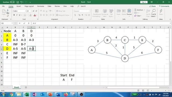172x97 pixels.
Task: Click the Fill Color bucket icon
Action: (x=30, y=15)
